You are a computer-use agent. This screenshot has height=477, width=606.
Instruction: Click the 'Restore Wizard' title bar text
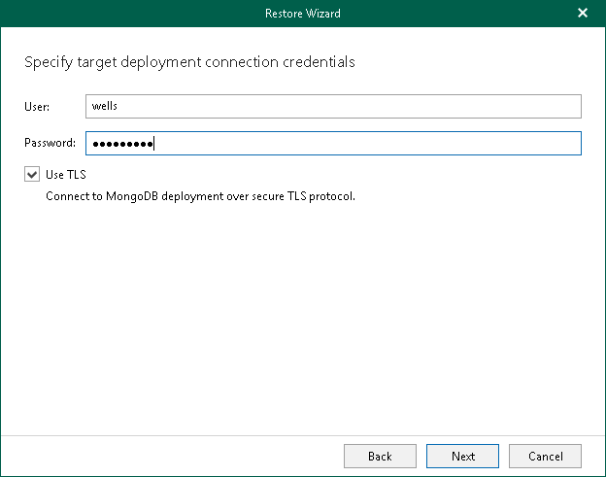pyautogui.click(x=302, y=14)
